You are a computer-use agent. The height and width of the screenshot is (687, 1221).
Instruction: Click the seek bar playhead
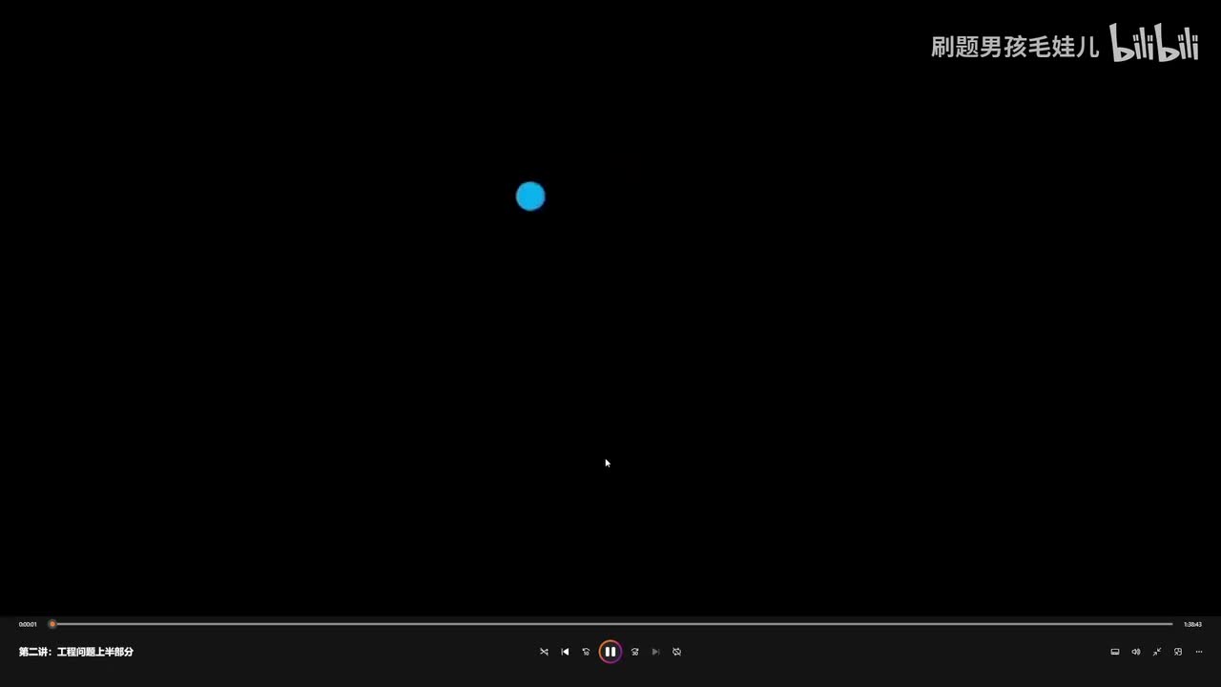pos(52,624)
